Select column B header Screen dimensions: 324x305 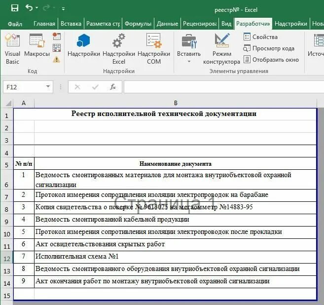point(176,103)
